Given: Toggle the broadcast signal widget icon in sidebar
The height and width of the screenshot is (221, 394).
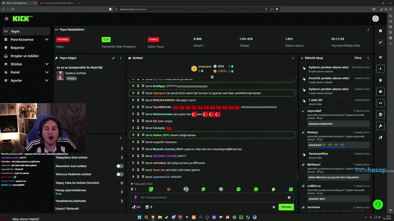Looking at the screenshot, I should coord(380,103).
